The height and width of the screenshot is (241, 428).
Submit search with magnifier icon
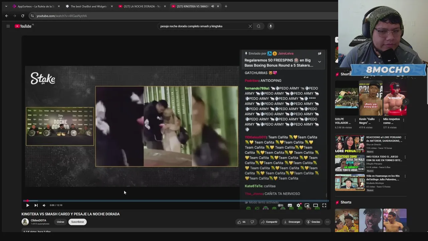click(x=258, y=26)
